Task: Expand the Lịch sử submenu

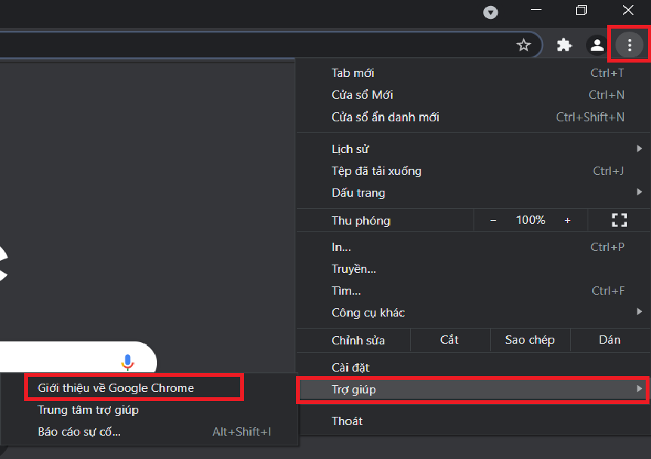Action: pos(453,148)
